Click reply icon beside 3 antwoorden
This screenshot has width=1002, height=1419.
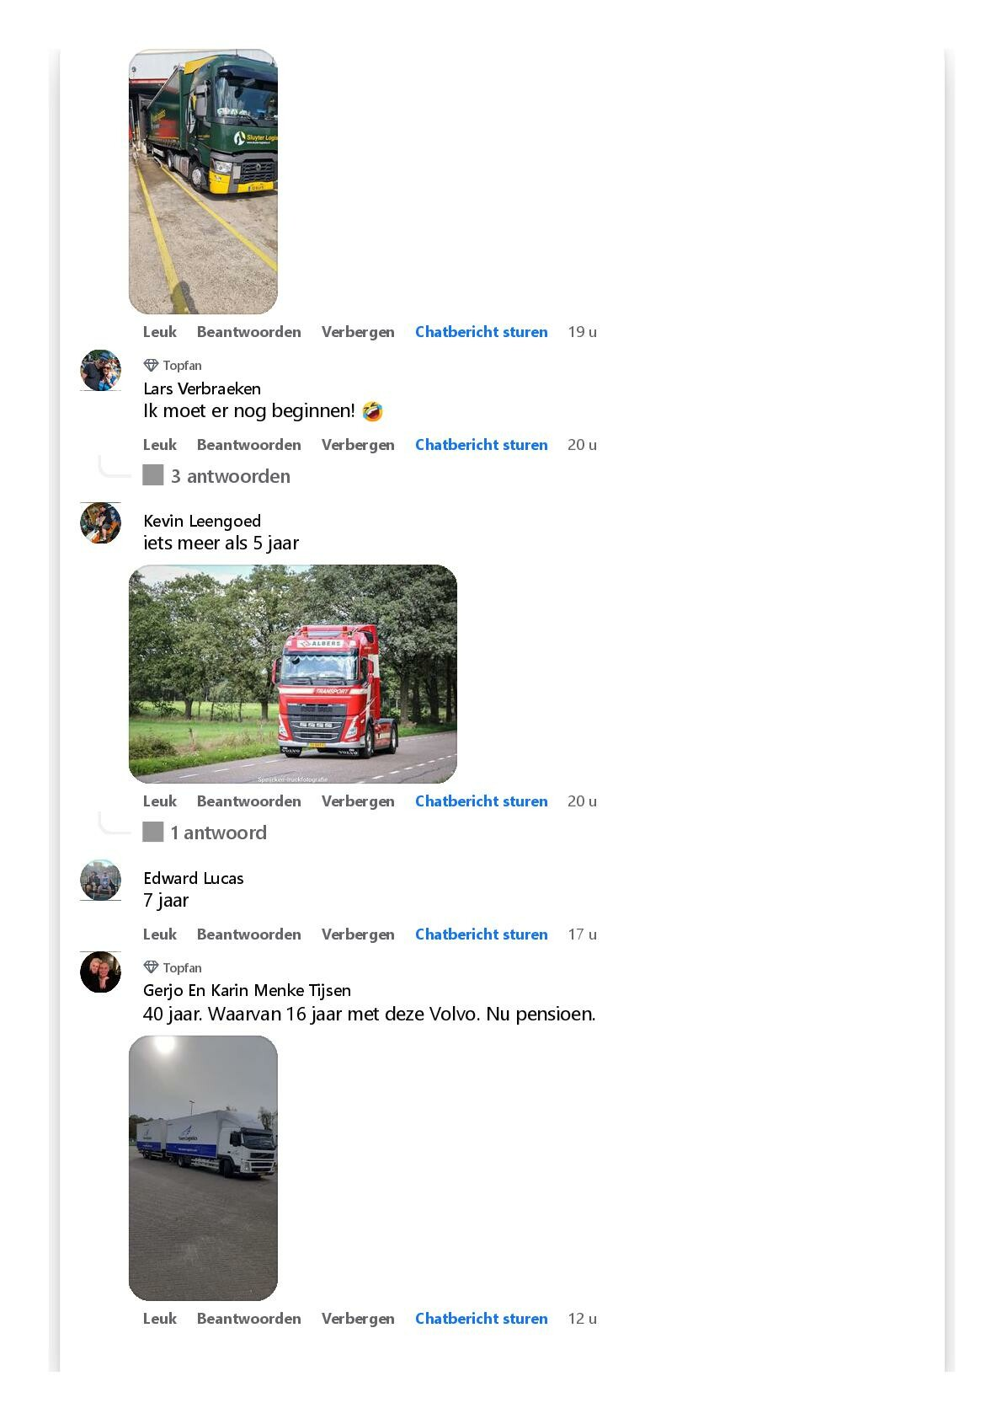coord(152,475)
